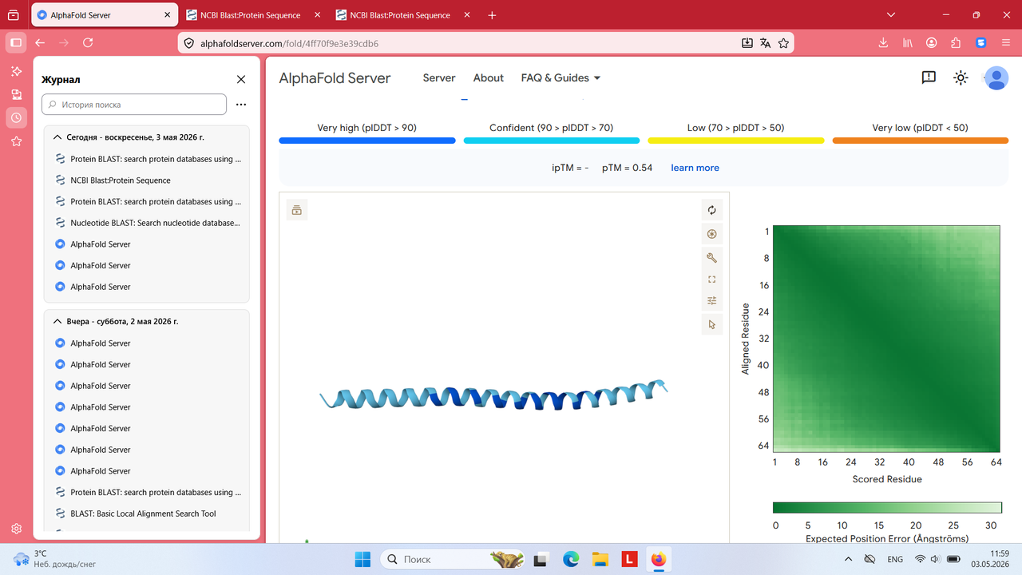Open the wrench controls panel in the viewer
The height and width of the screenshot is (575, 1022).
pos(711,257)
